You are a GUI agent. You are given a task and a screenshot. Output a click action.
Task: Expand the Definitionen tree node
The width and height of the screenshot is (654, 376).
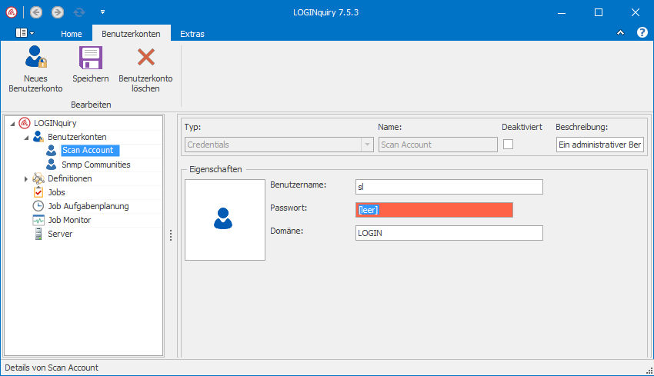point(26,179)
